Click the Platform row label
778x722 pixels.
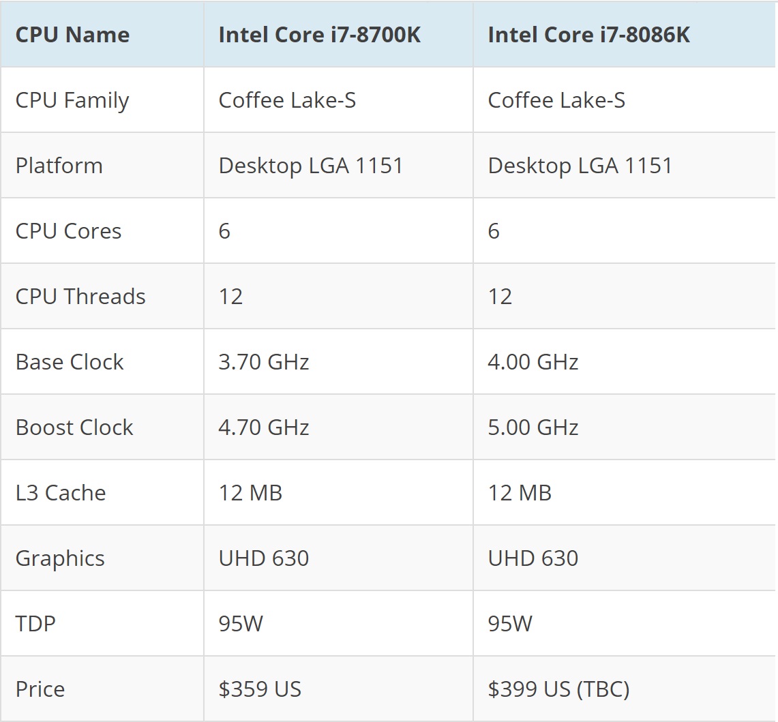tap(59, 166)
